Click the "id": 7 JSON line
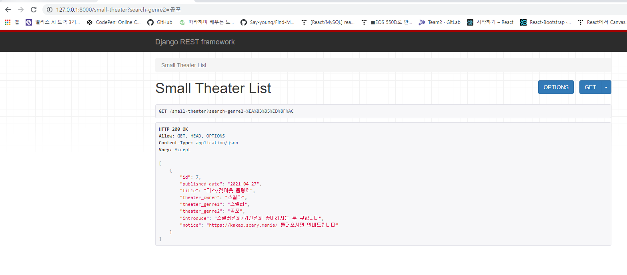627x275 pixels. coord(190,177)
